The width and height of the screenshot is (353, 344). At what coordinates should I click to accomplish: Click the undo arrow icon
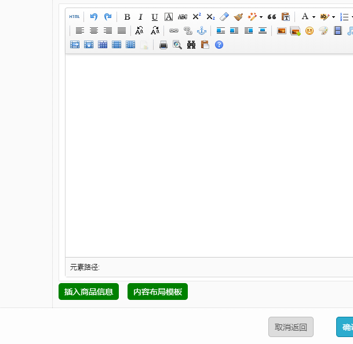click(94, 17)
